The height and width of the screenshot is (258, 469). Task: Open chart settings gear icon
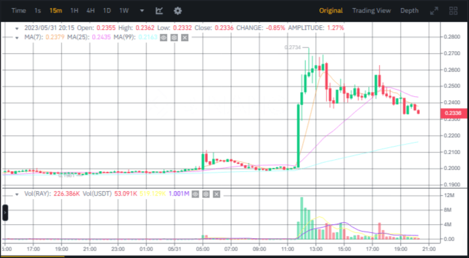click(178, 11)
